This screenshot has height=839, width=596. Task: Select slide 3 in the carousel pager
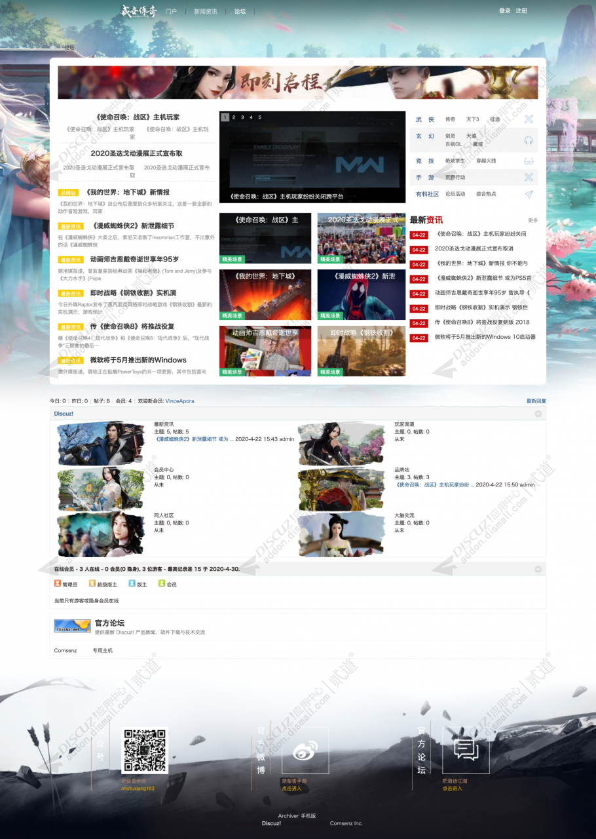242,117
